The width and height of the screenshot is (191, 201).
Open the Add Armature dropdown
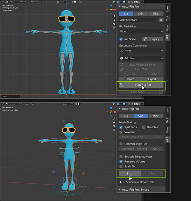click(139, 20)
